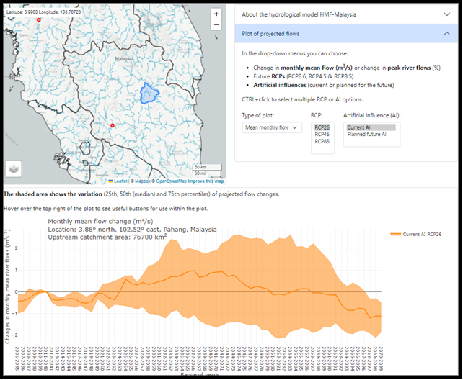Click Improve this map link
Image resolution: width=463 pixels, height=380 pixels.
click(x=206, y=181)
